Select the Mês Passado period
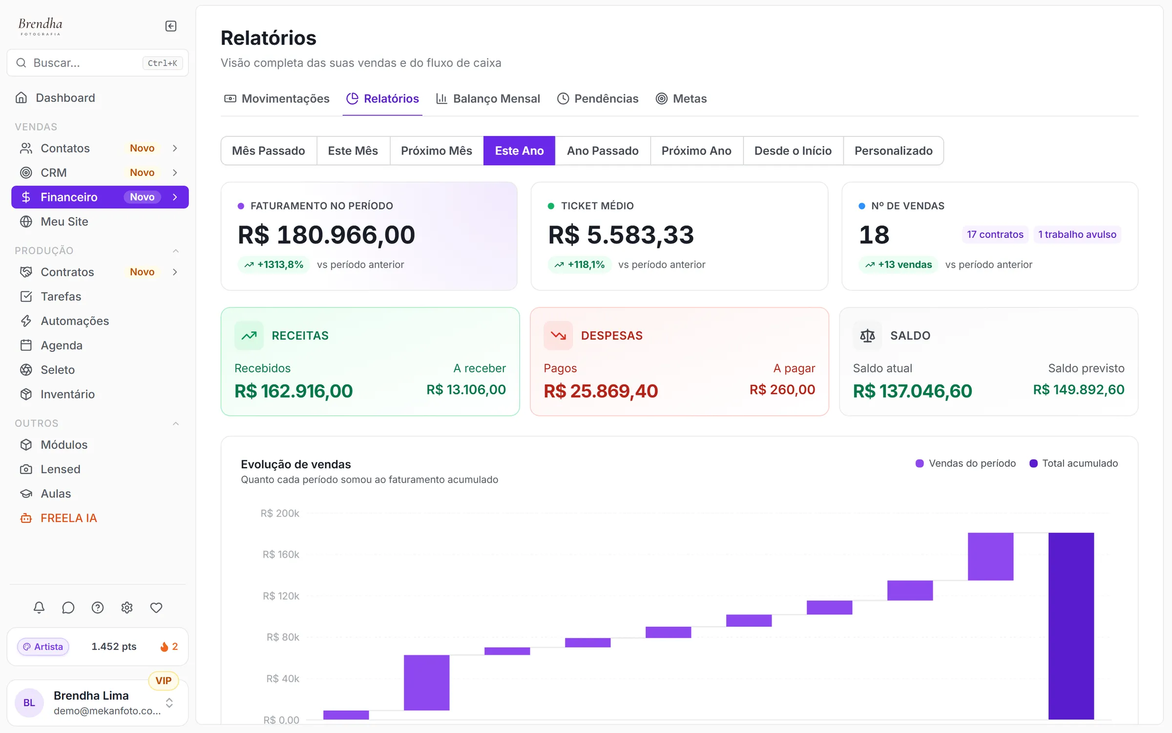The width and height of the screenshot is (1172, 733). [x=269, y=151]
